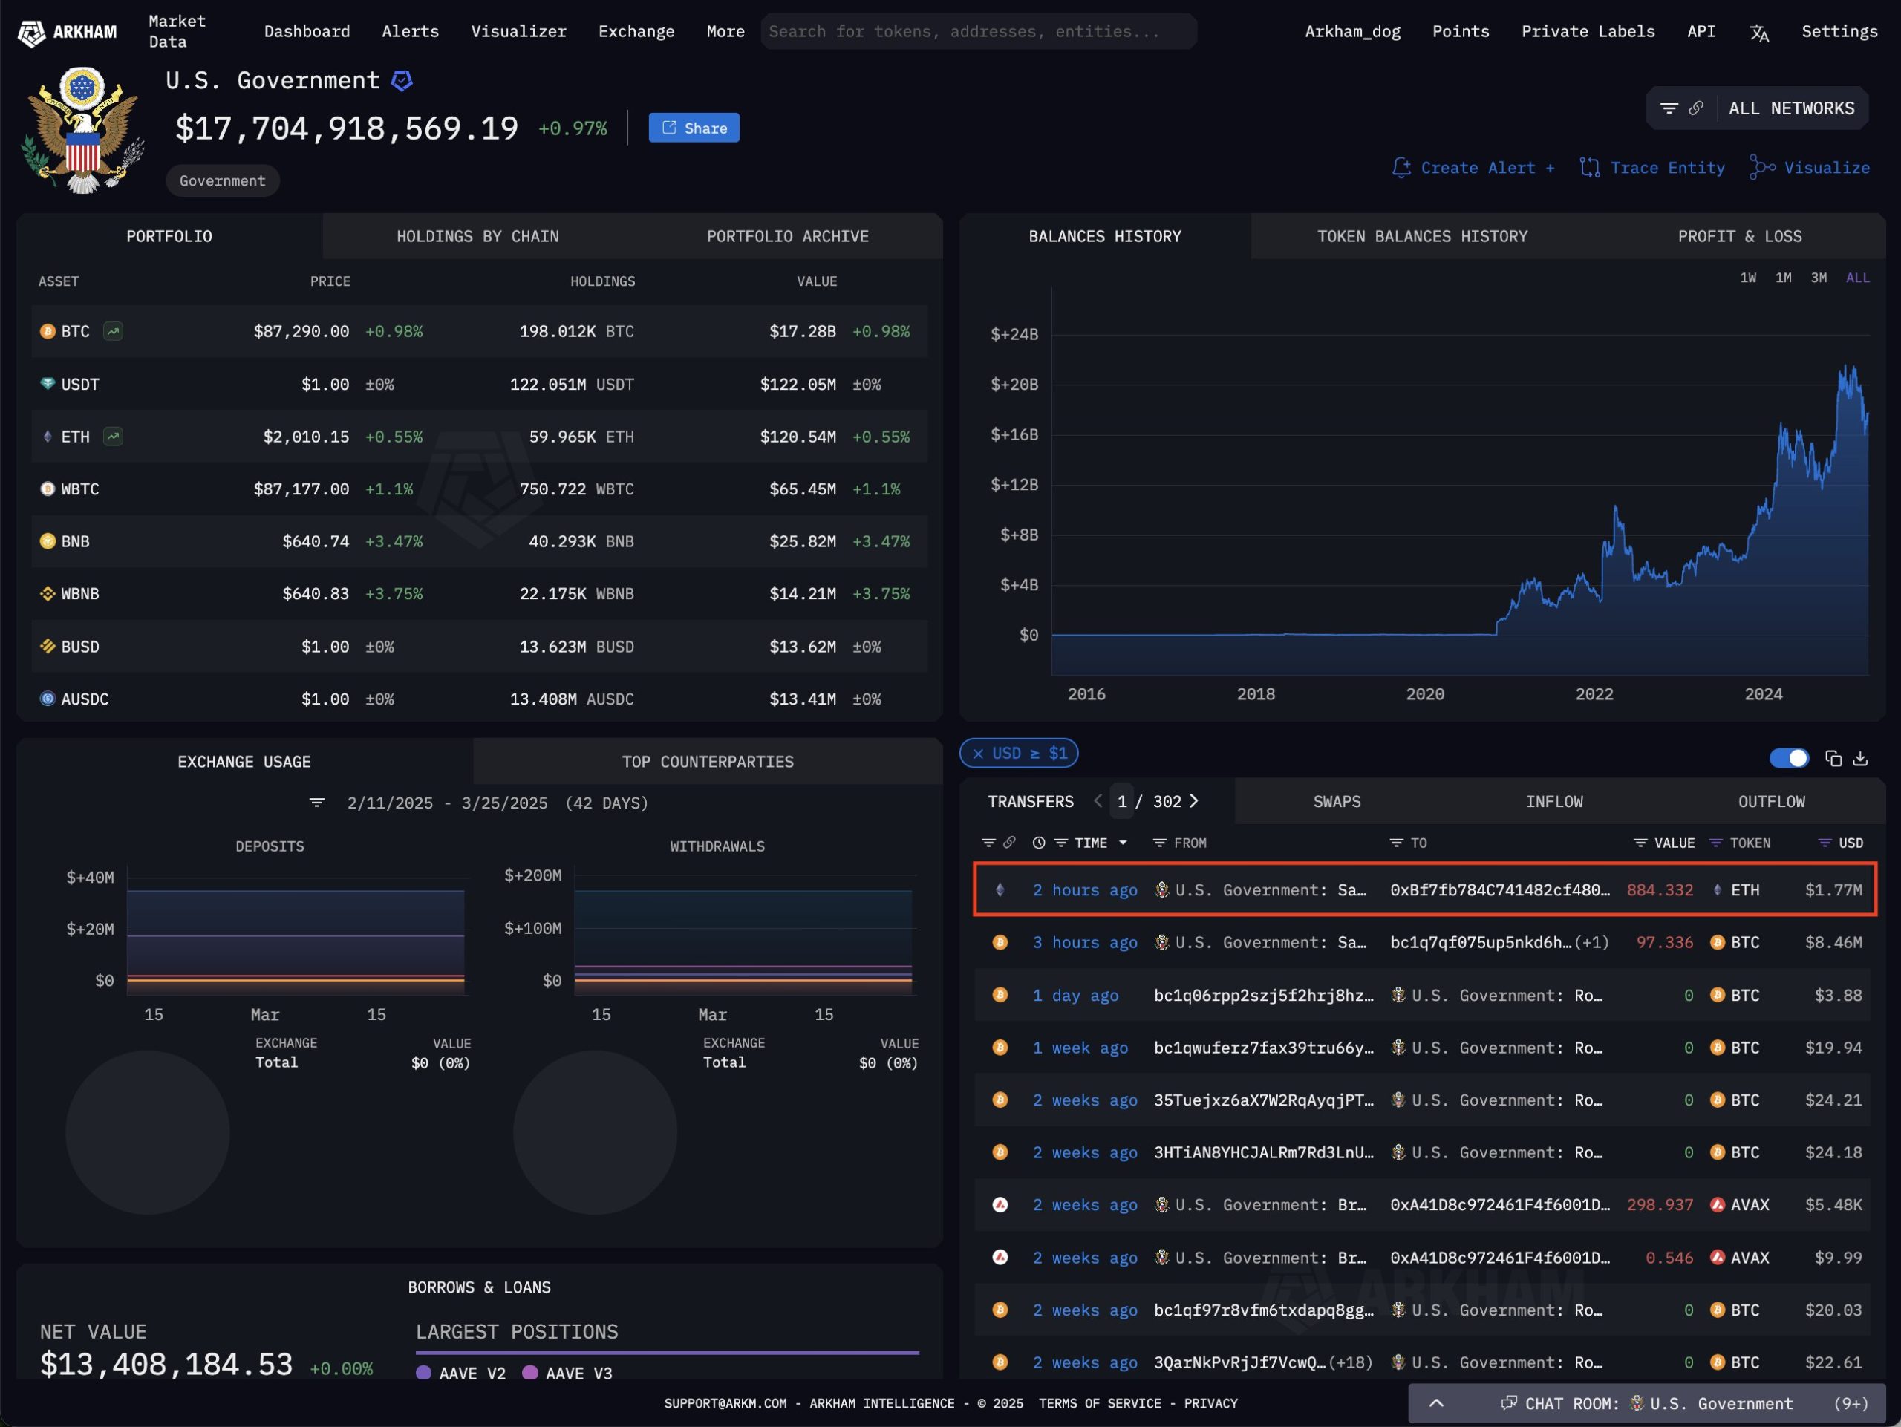Select the 1W balance history range
1901x1427 pixels.
pyautogui.click(x=1747, y=278)
